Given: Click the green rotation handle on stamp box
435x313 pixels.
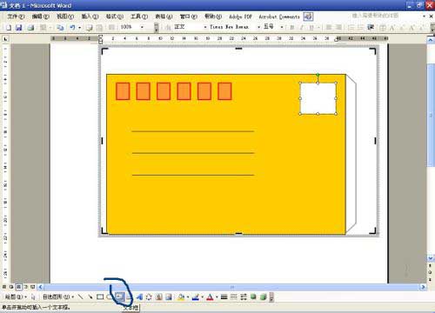Looking at the screenshot, I should (x=318, y=75).
